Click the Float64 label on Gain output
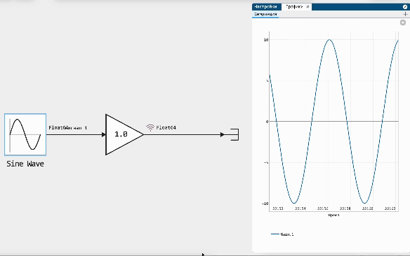This screenshot has width=410, height=256. 166,127
